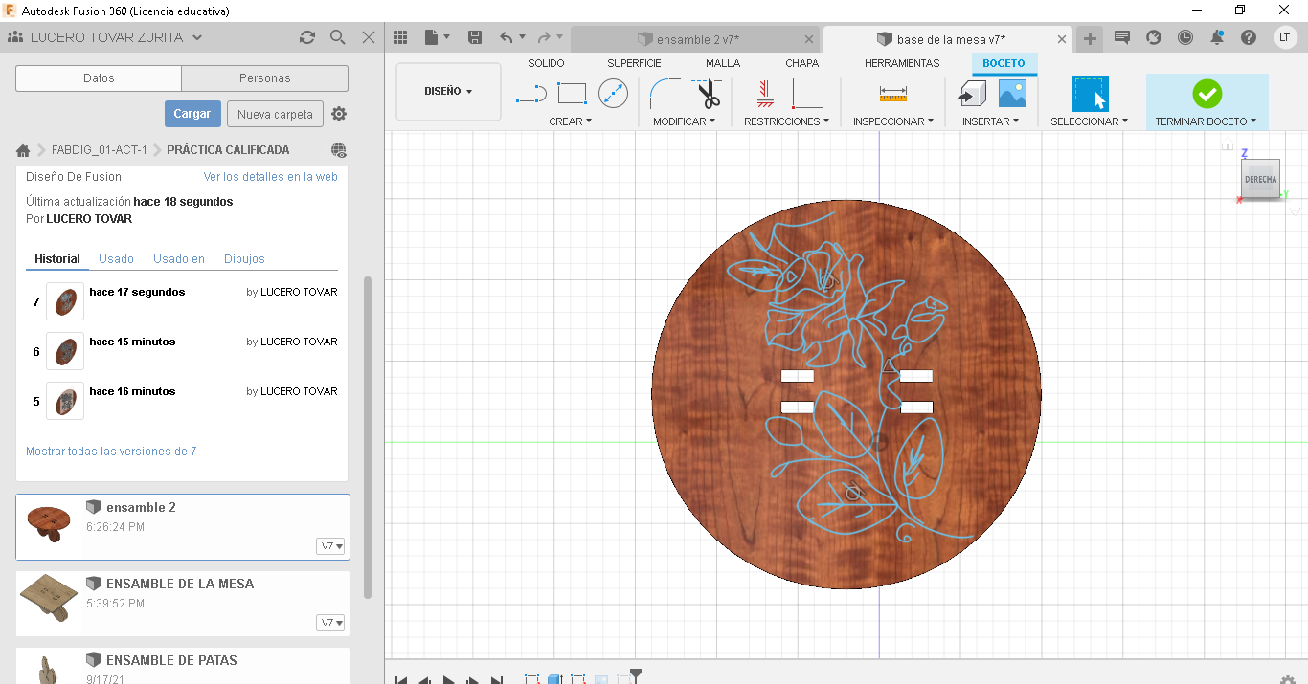Close the base de la mesa v7 tab

pos(1062,39)
